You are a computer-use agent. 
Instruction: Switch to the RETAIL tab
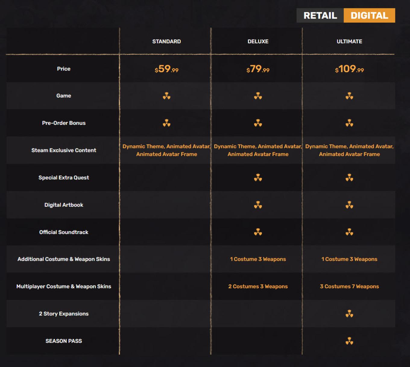pyautogui.click(x=320, y=15)
